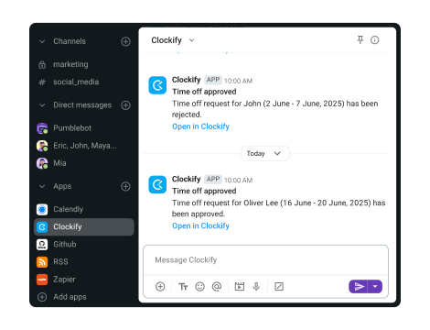Click the attachment plus icon in composer
The height and width of the screenshot is (330, 430).
coord(160,287)
